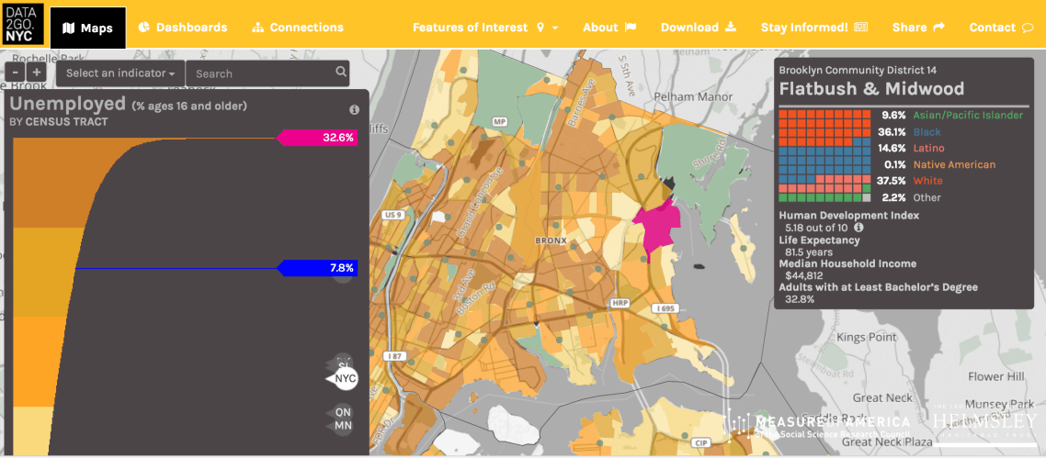Image resolution: width=1046 pixels, height=458 pixels.
Task: Open the About page
Action: click(x=608, y=28)
